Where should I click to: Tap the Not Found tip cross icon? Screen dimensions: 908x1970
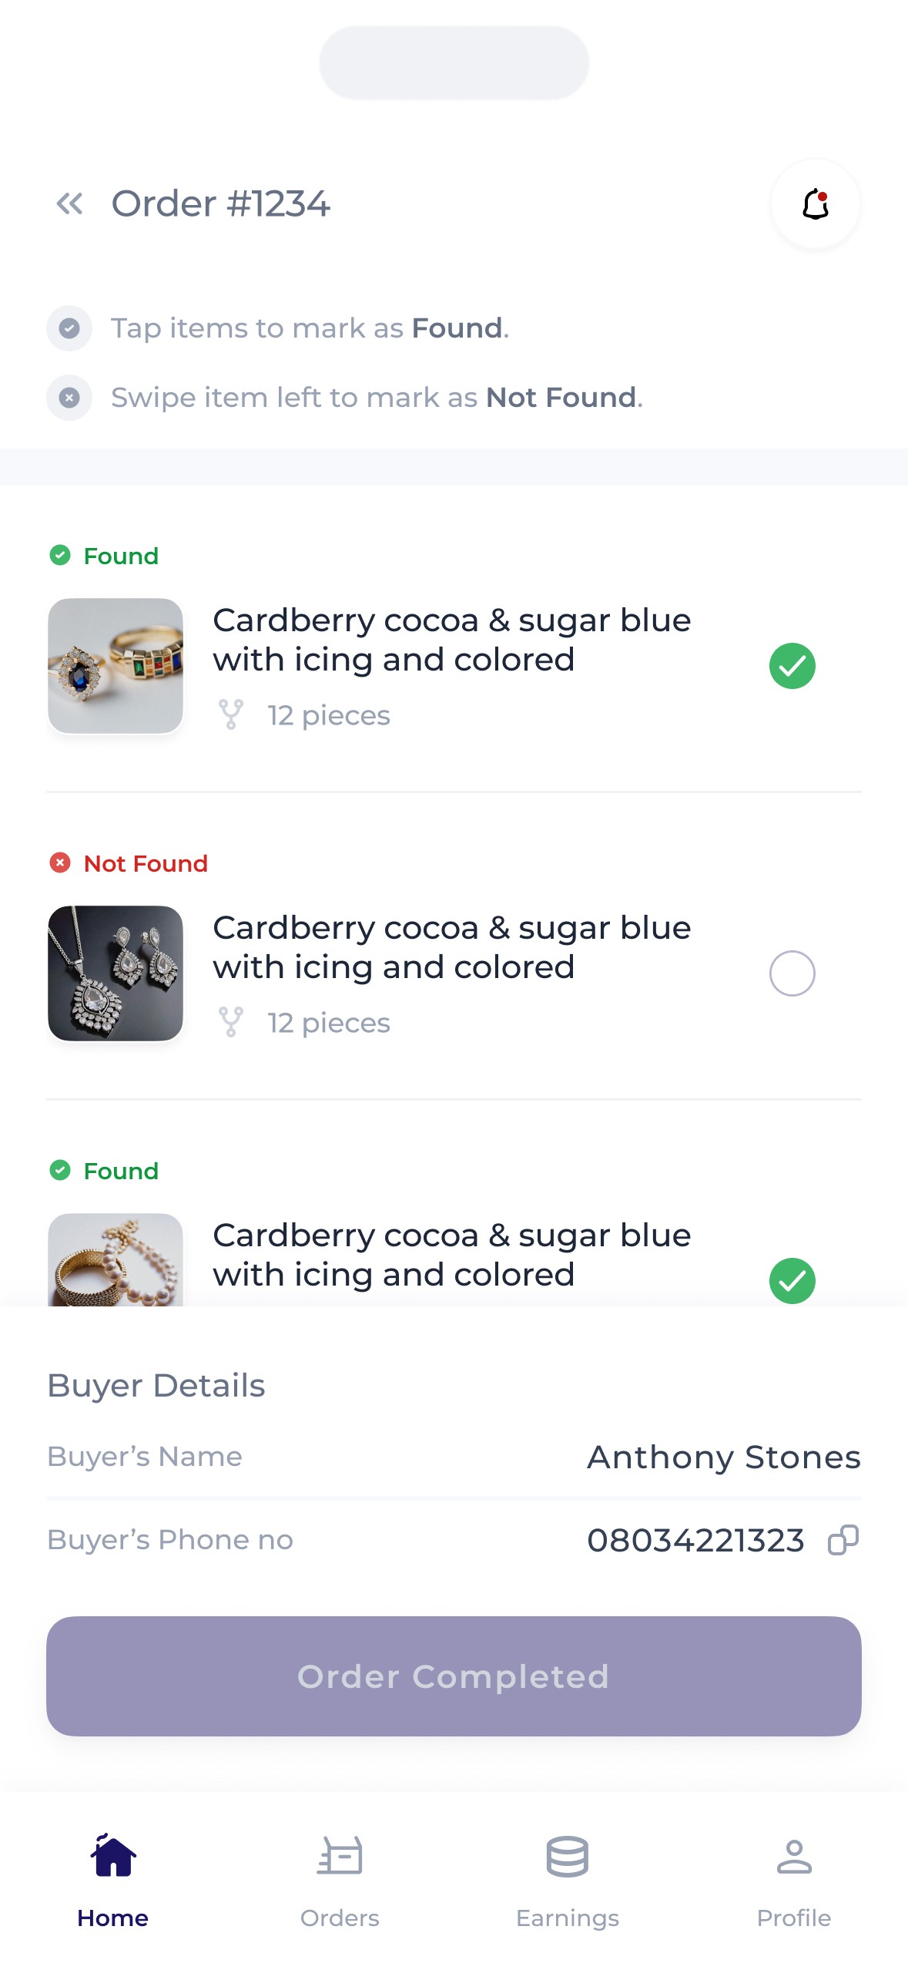69,398
